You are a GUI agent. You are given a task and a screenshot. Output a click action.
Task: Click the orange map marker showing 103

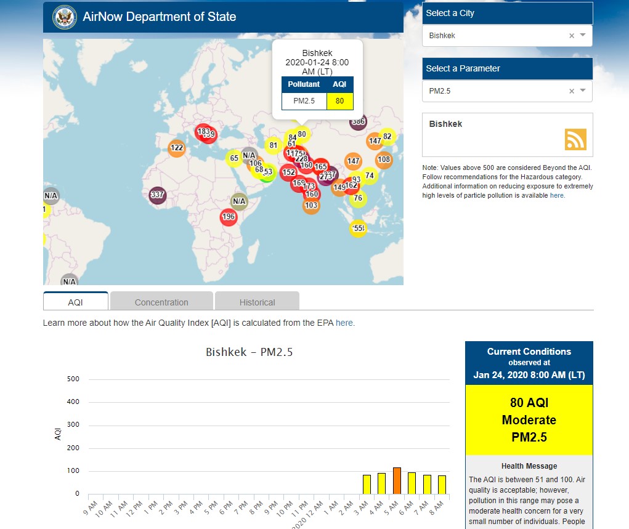[x=311, y=206]
